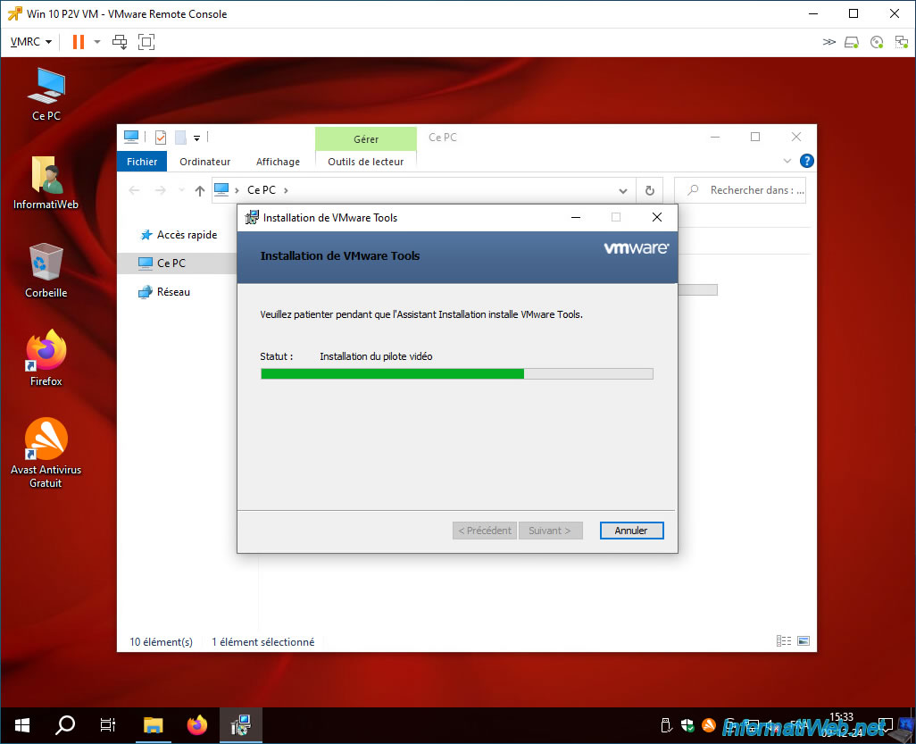Click the Rechercher dans search field
This screenshot has height=744, width=916.
[740, 190]
